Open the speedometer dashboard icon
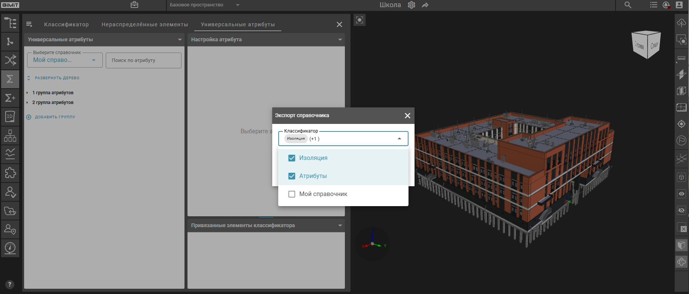689x294 pixels. [x=10, y=248]
